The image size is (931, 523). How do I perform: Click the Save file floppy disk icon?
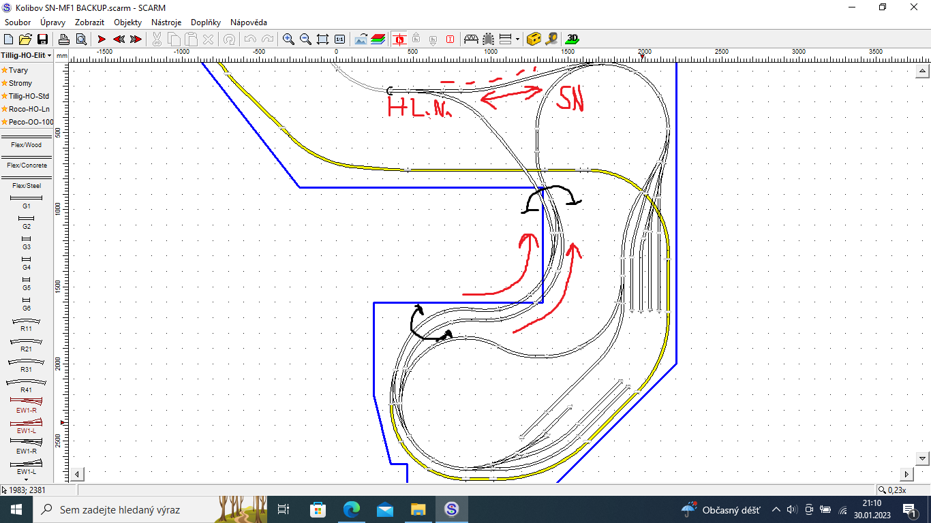click(x=42, y=39)
